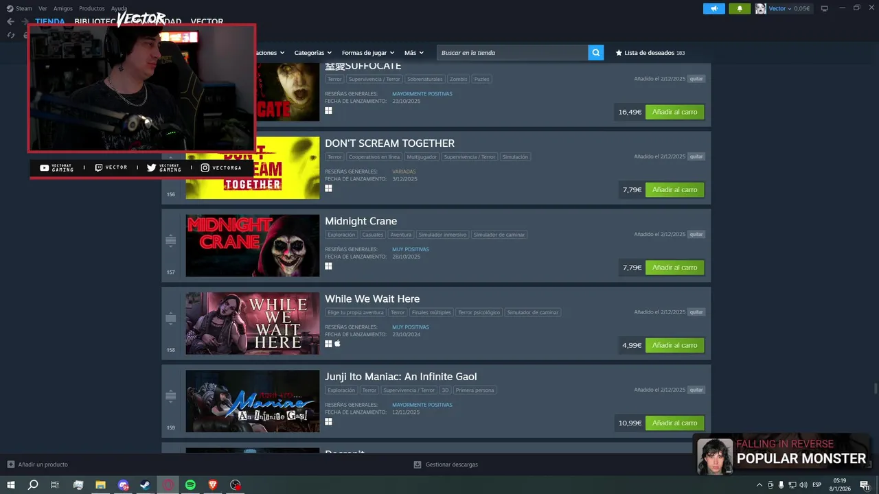This screenshot has width=879, height=494.
Task: Click the downloads manager icon
Action: 418,464
